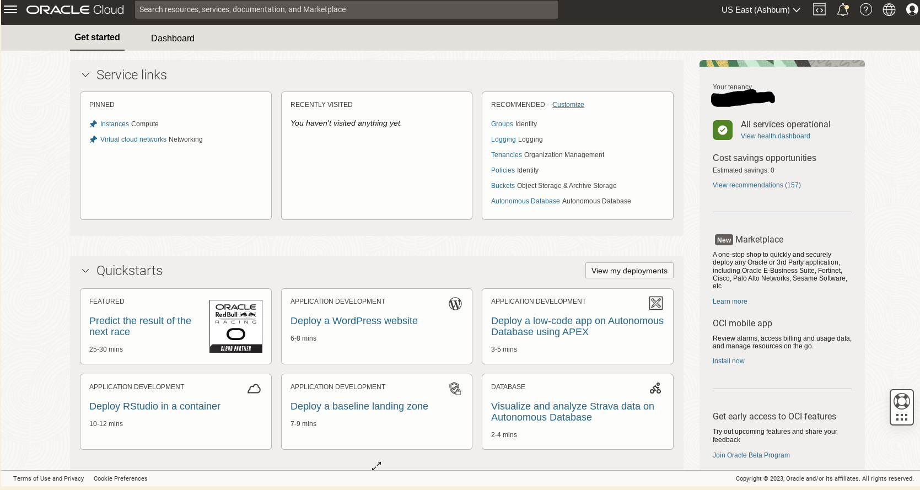
Task: Click pin icon next to Virtual cloud networks
Action: pyautogui.click(x=93, y=139)
